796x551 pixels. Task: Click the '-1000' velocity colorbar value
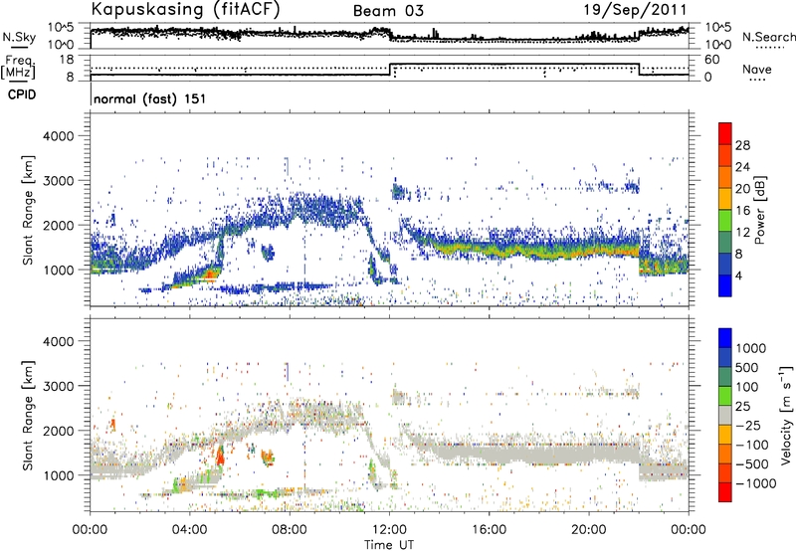(x=756, y=483)
